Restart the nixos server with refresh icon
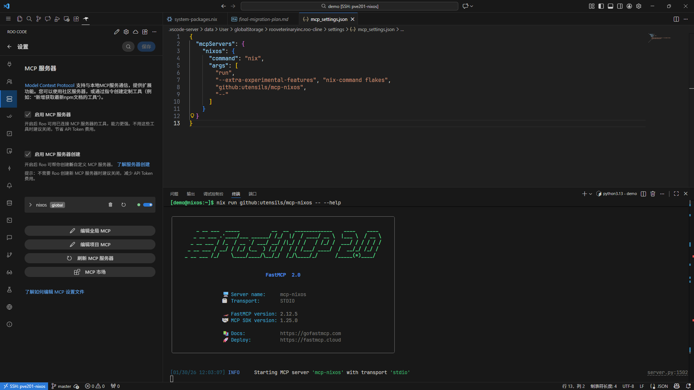The height and width of the screenshot is (390, 694). click(124, 205)
